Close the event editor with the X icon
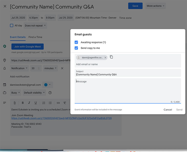 coord(5,6)
